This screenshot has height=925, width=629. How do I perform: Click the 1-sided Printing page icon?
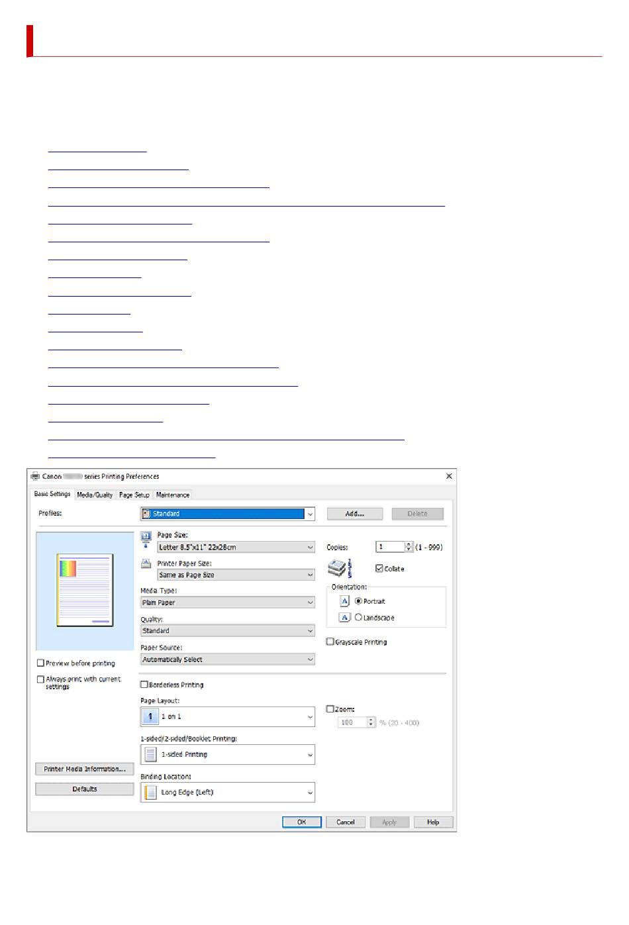click(x=150, y=754)
